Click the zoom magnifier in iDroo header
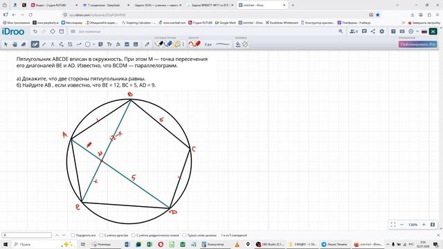This screenshot has width=443, height=249. [x=341, y=32]
